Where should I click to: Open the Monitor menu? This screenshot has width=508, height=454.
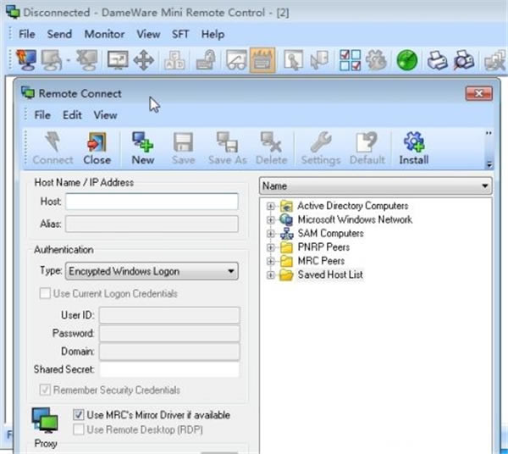click(x=103, y=34)
